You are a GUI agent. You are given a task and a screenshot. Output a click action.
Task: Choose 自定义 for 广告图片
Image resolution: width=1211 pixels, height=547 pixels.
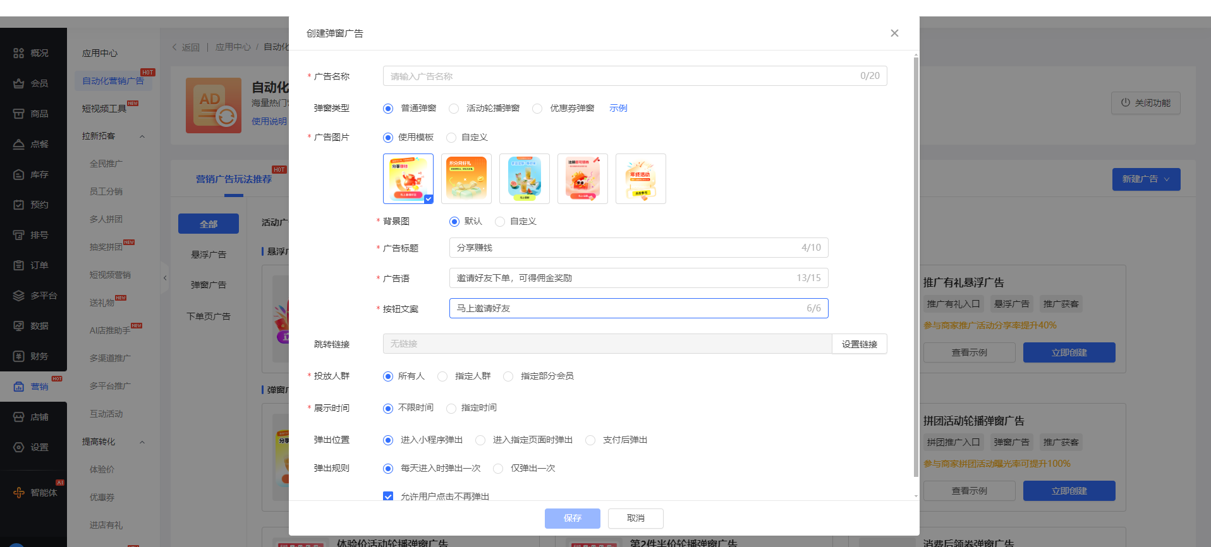coord(451,138)
